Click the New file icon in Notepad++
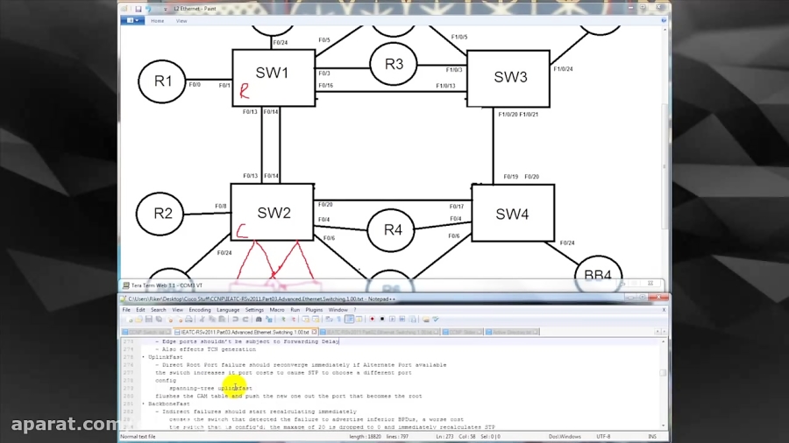The height and width of the screenshot is (443, 789). coord(130,320)
